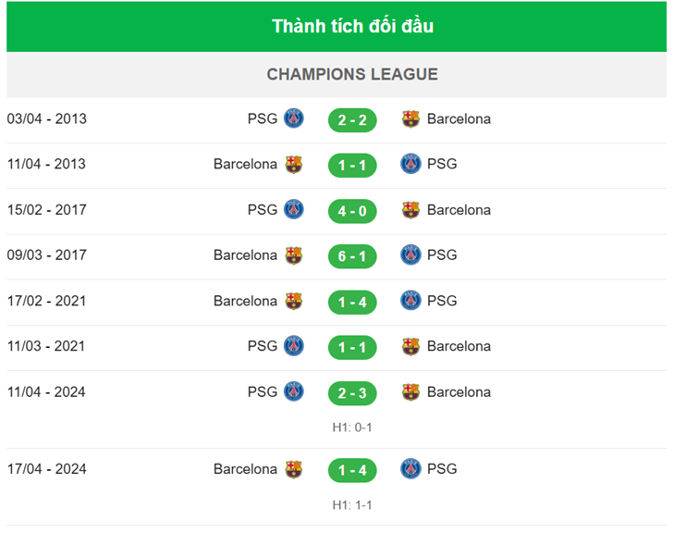This screenshot has width=674, height=533.
Task: Open the 4 - 0 score badge
Action: click(x=352, y=210)
